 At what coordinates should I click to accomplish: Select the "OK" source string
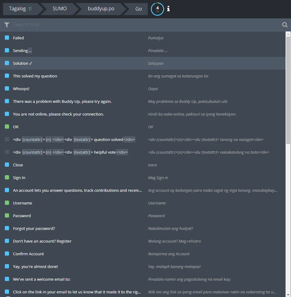pos(16,127)
